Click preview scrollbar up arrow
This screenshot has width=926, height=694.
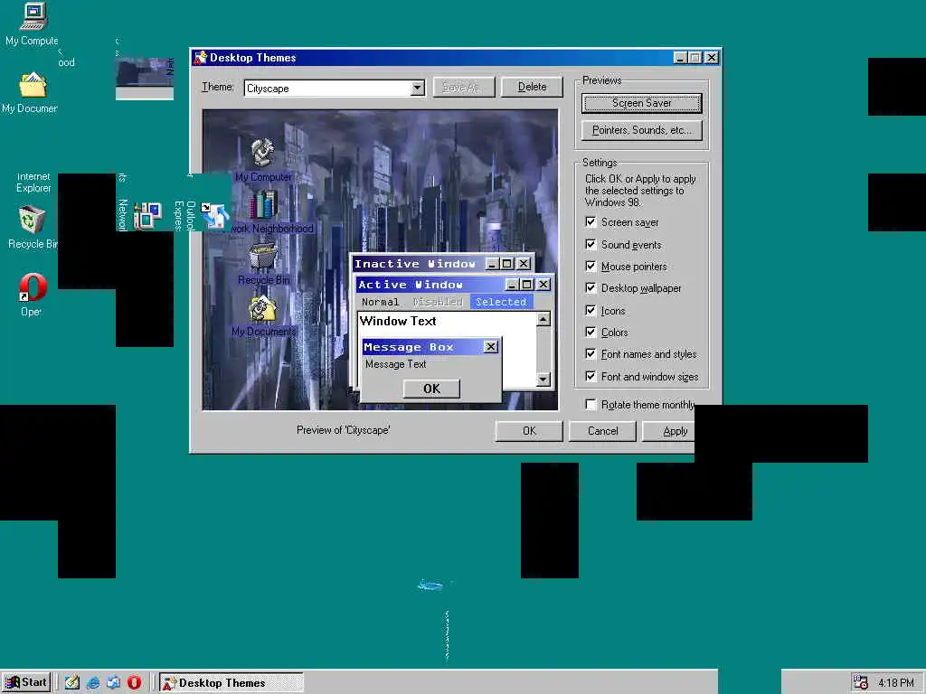coord(543,319)
